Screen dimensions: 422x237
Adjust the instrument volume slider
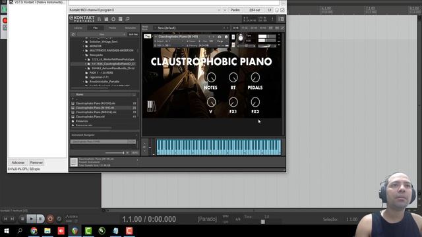(x=268, y=46)
